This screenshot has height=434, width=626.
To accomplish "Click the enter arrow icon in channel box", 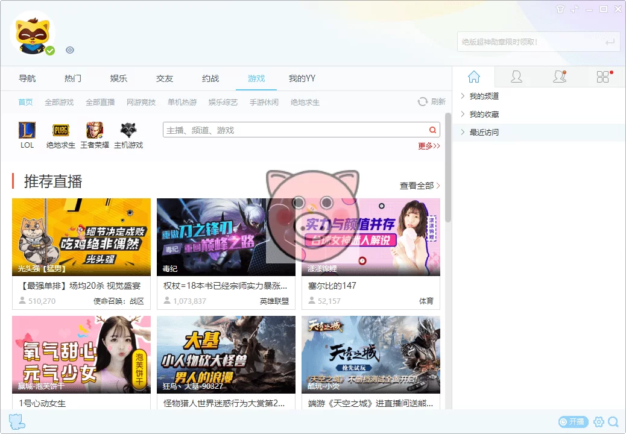I will point(610,42).
